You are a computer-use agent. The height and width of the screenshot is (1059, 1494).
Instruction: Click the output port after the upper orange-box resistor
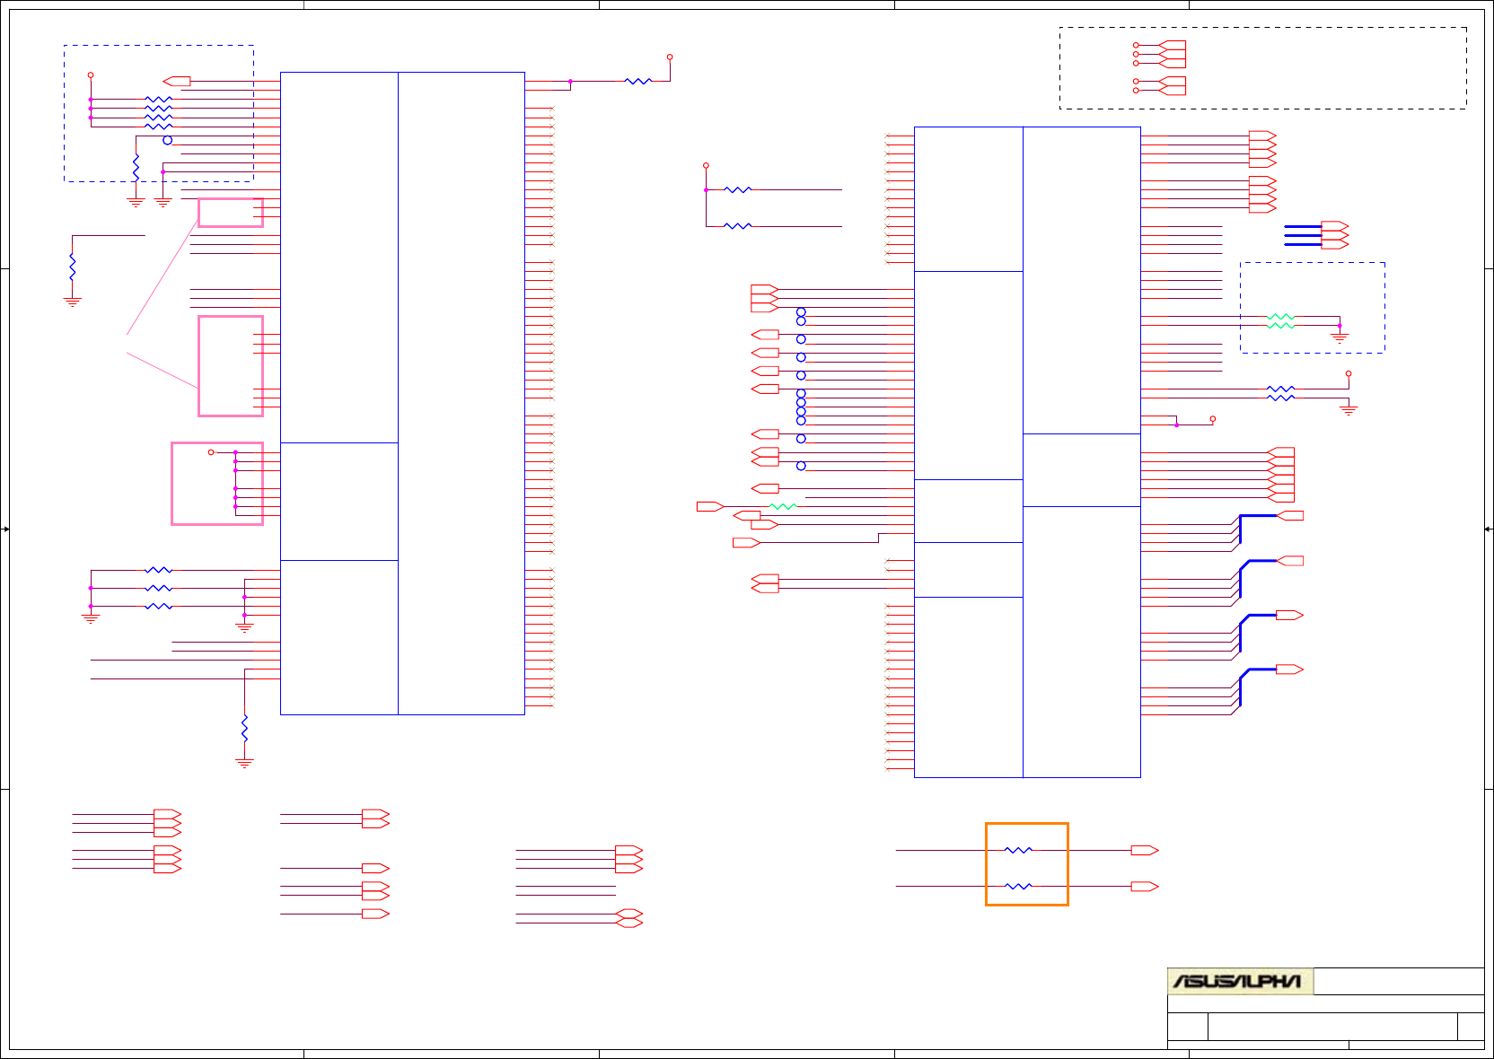[1145, 850]
